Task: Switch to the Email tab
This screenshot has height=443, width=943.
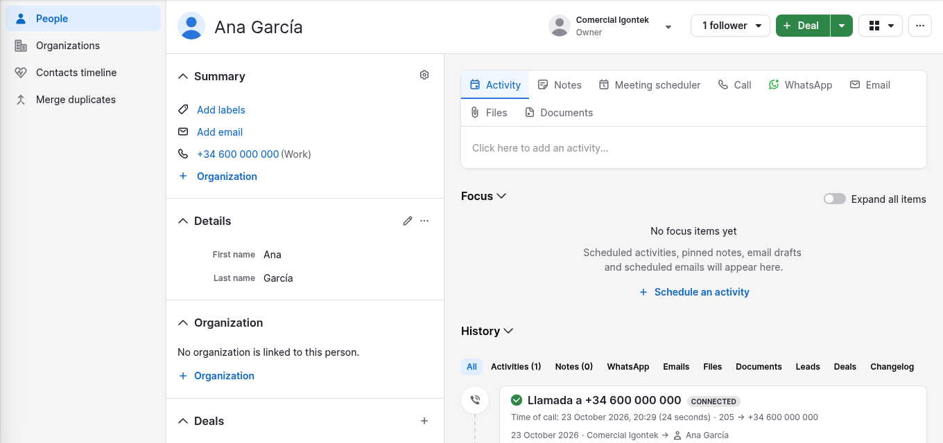Action: tap(870, 85)
